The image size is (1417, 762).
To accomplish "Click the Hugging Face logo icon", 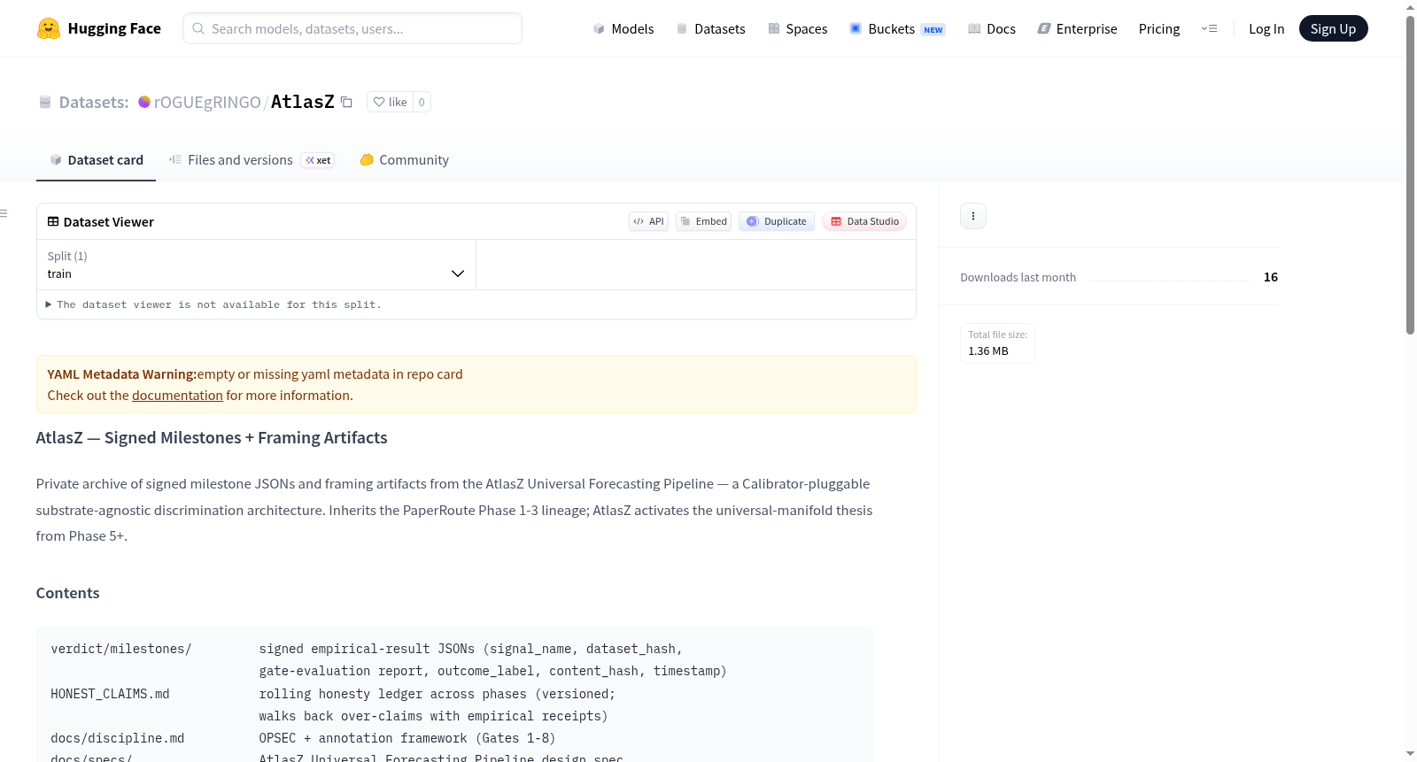I will pos(49,28).
